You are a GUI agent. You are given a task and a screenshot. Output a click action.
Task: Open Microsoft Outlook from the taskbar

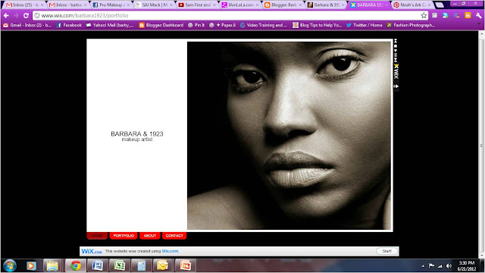[x=163, y=265]
